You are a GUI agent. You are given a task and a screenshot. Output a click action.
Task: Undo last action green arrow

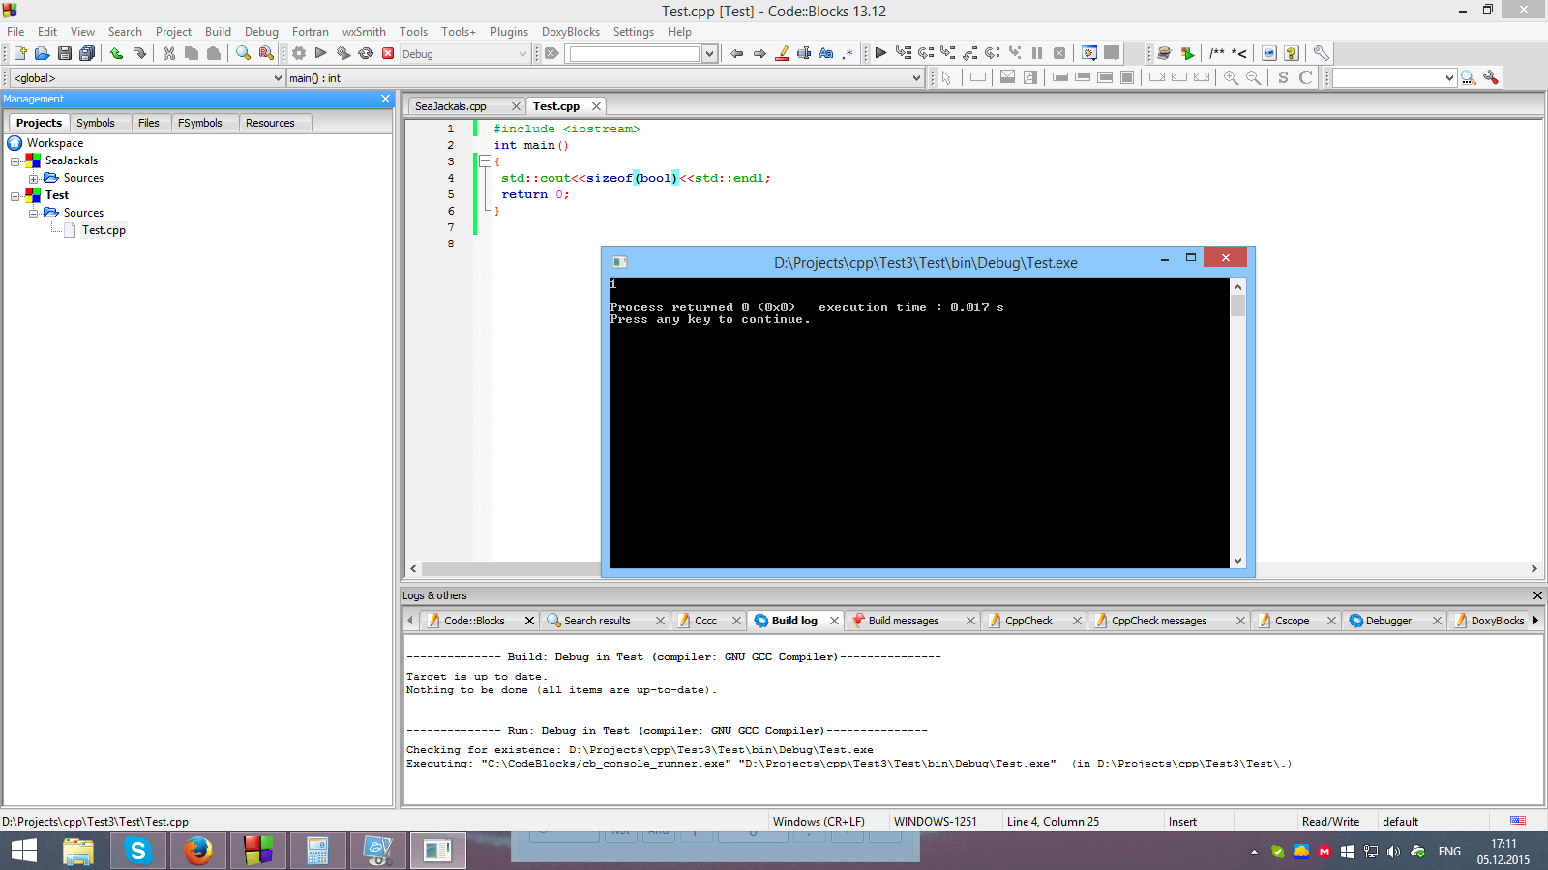point(116,53)
